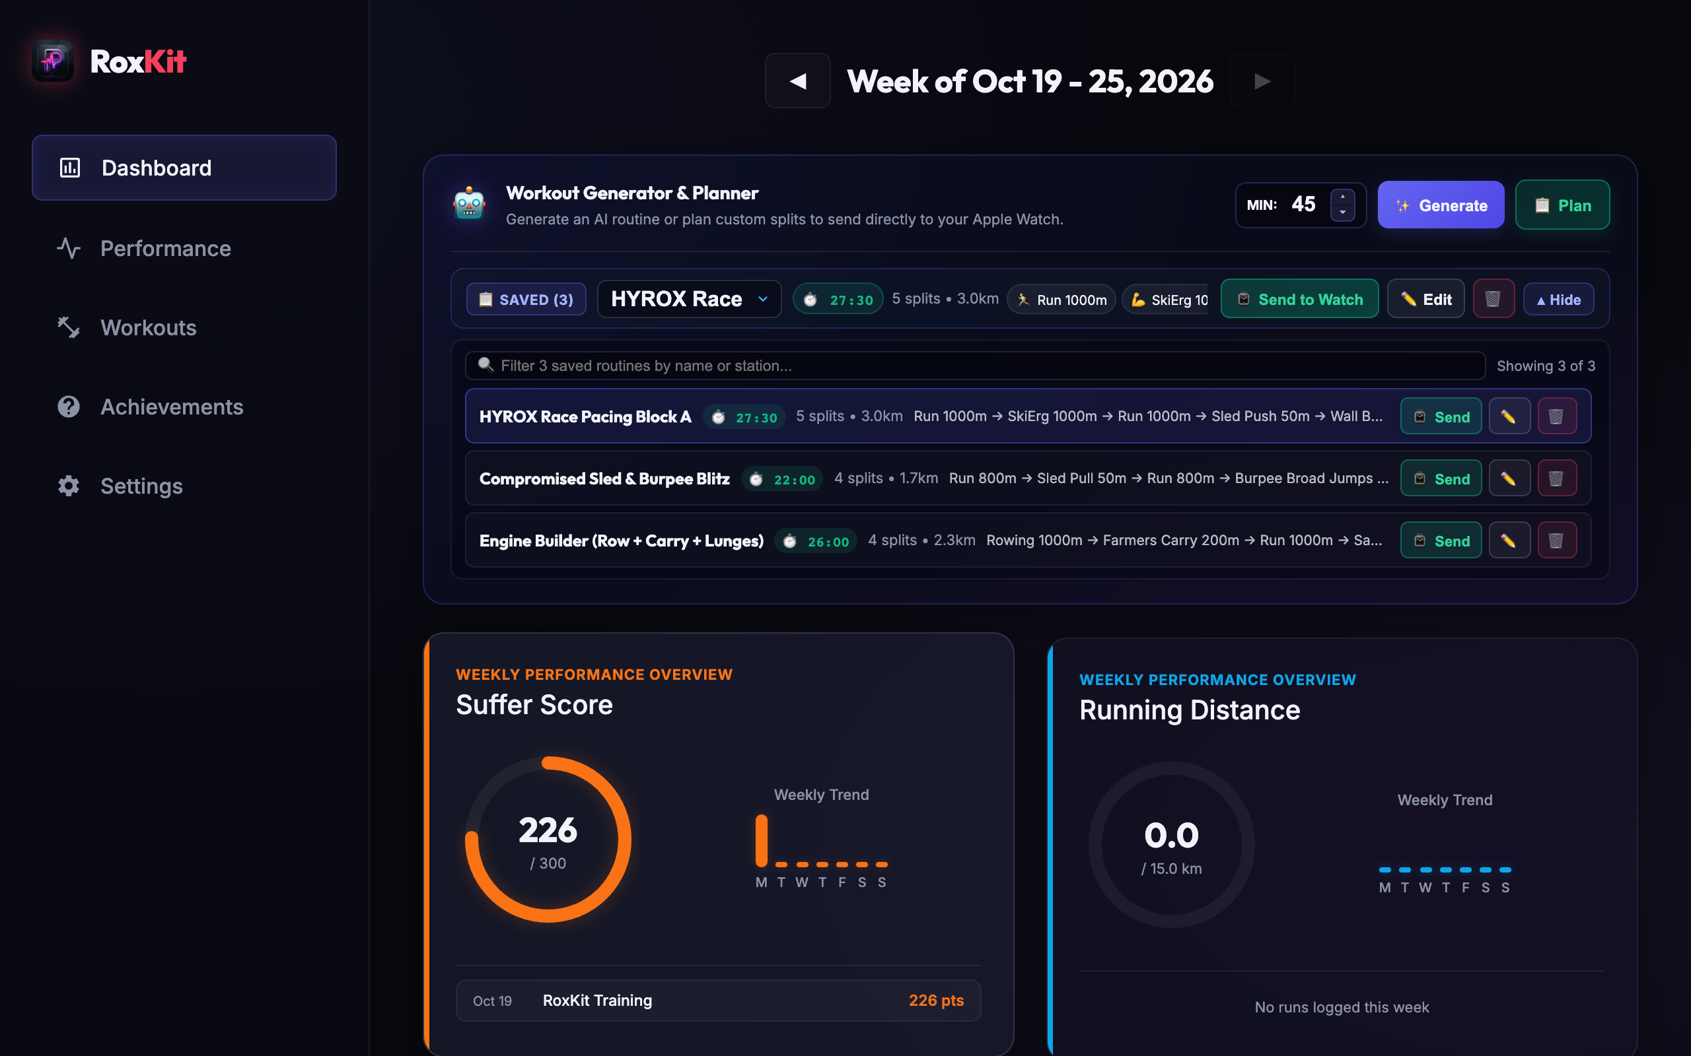
Task: Click the RoxKit logo icon
Action: click(x=53, y=61)
